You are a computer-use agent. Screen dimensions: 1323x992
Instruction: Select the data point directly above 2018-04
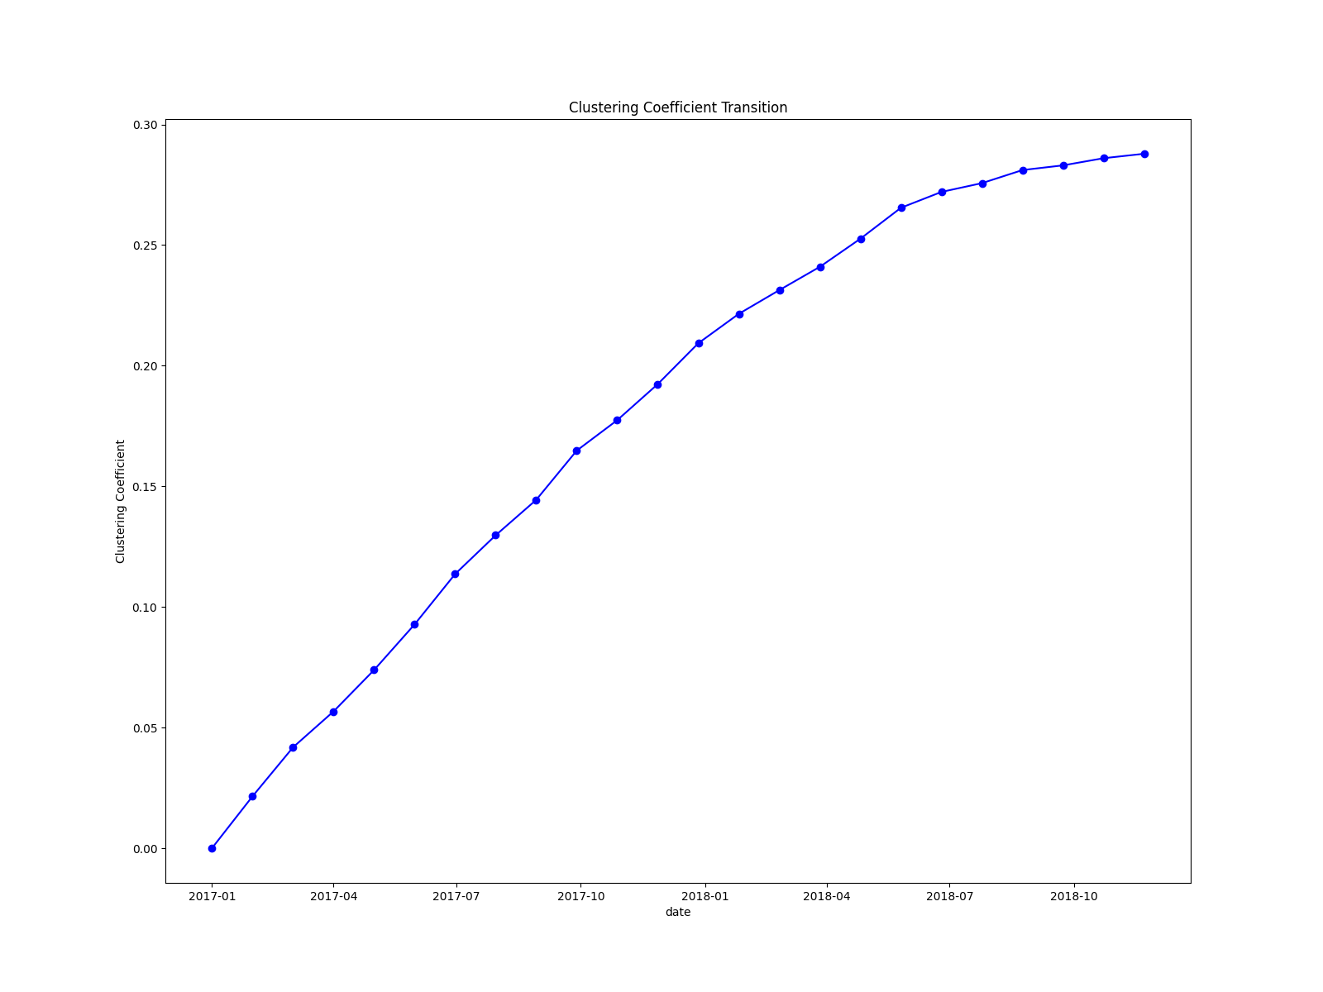(820, 267)
